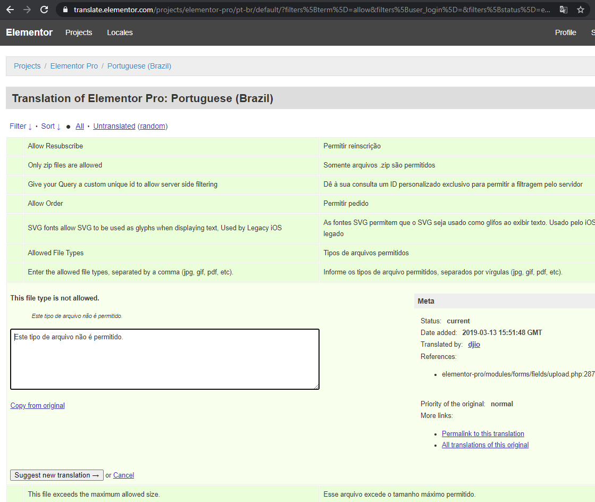
Task: Open the Projects menu in the header
Action: tap(79, 32)
